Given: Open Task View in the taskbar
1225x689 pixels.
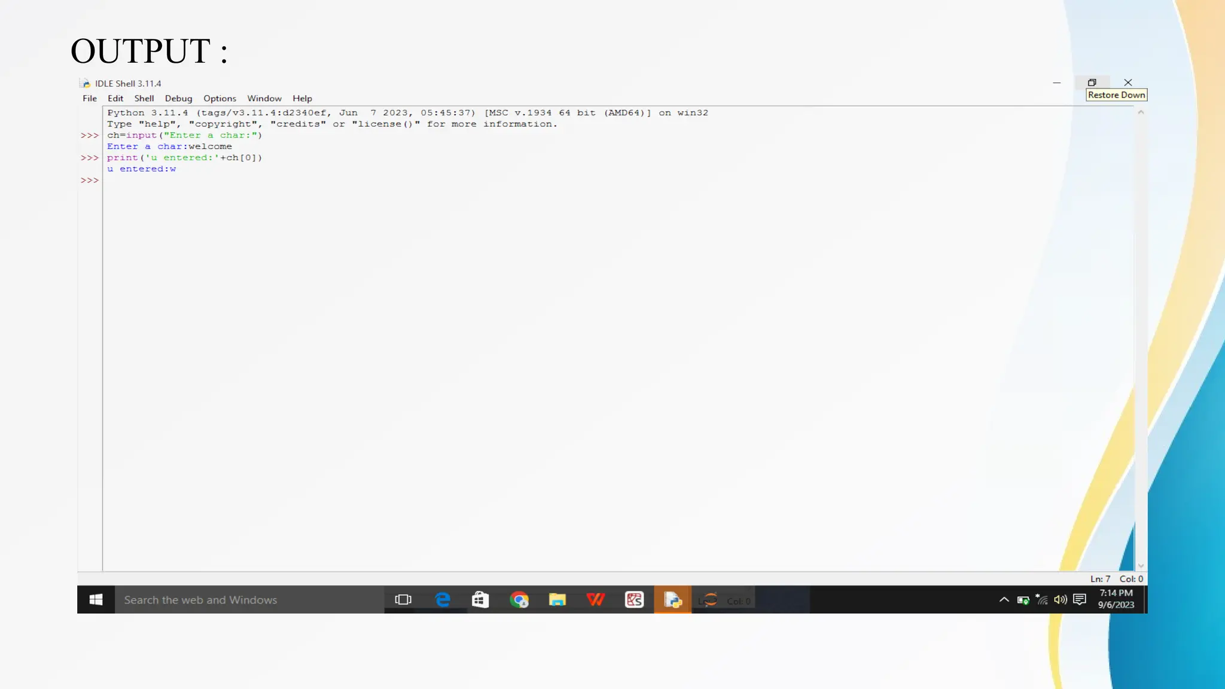Looking at the screenshot, I should (403, 600).
